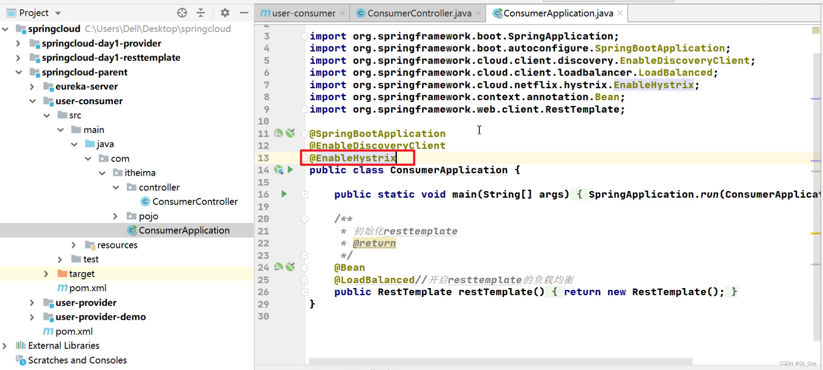This screenshot has height=370, width=823.
Task: Click the External Libraries icon
Action: click(x=20, y=346)
